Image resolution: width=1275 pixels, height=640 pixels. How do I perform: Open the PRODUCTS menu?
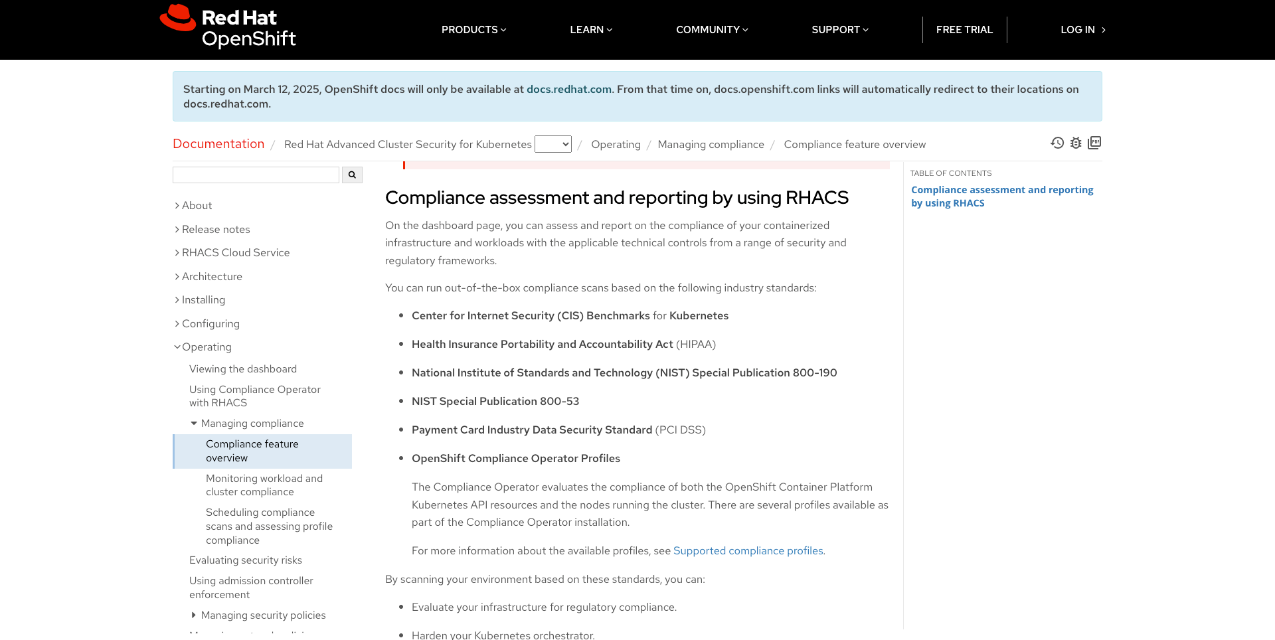[x=474, y=30]
